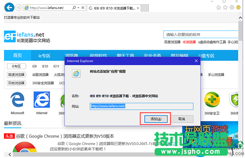Open the Home page icon

[x=219, y=7]
